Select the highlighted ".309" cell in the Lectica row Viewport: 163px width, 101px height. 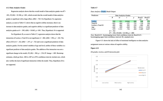coord(114,21)
